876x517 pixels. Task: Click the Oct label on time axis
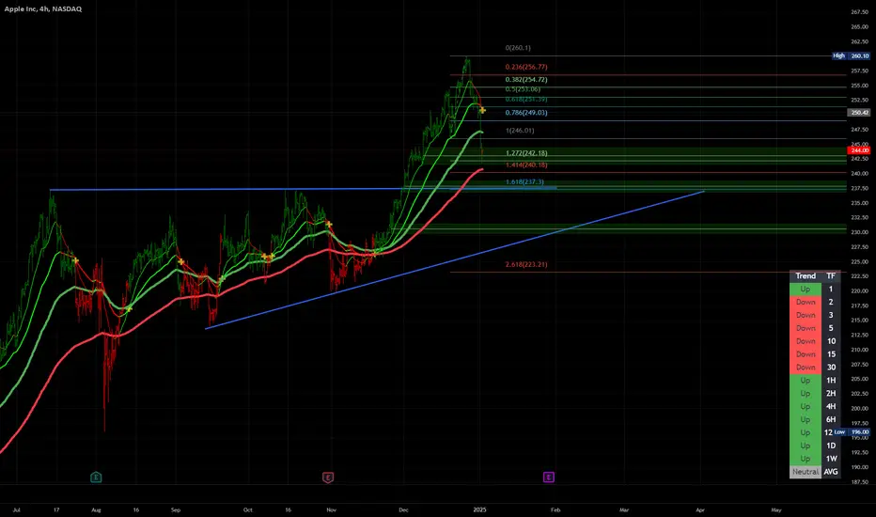pyautogui.click(x=247, y=509)
